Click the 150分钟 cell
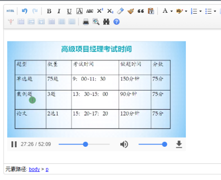The width and height of the screenshot is (221, 180). [135, 82]
